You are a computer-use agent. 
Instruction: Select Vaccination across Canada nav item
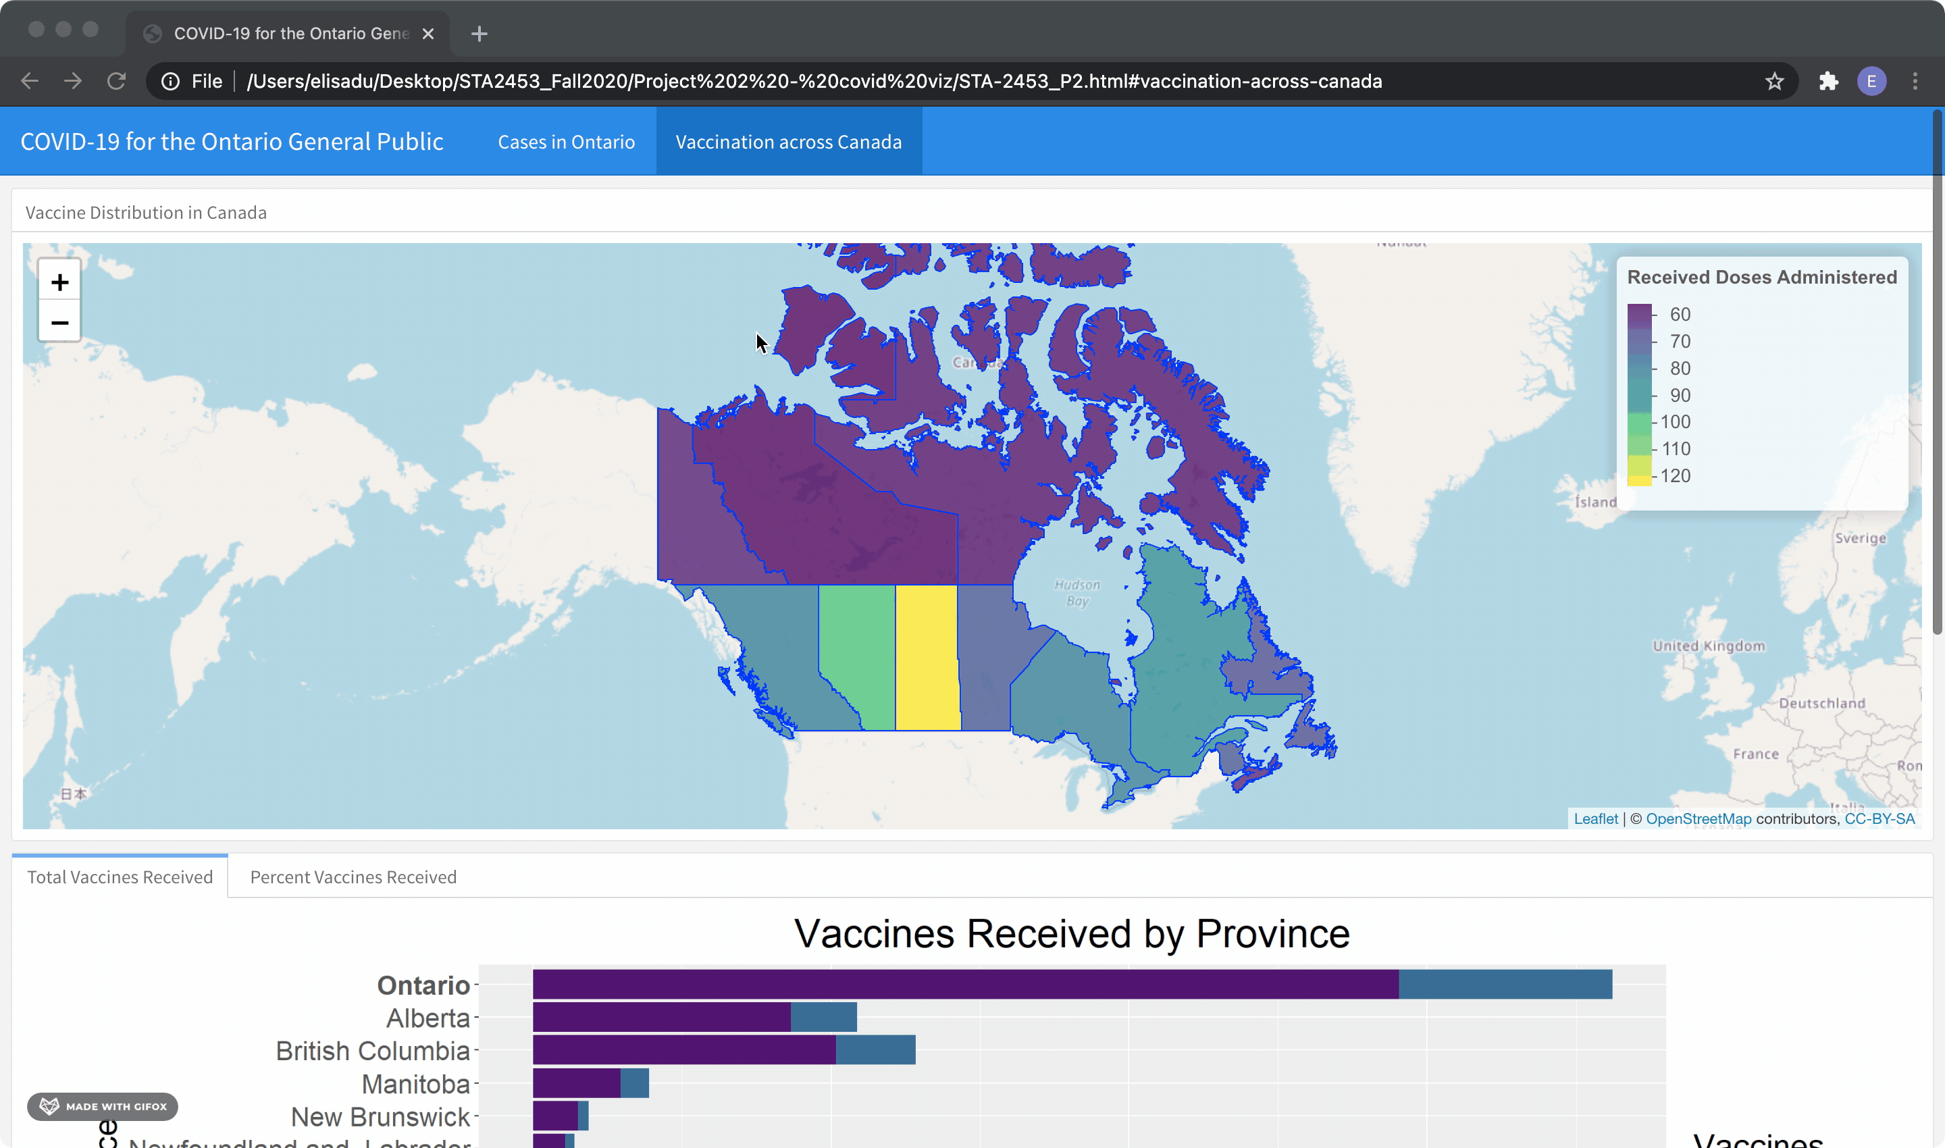788,142
